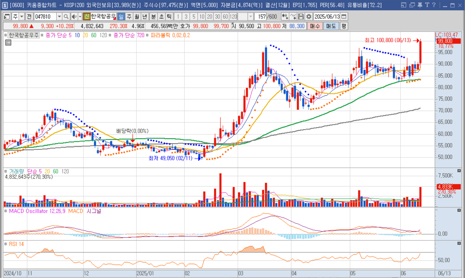Edit the date field 2025/06/13
The image size is (465, 278).
pyautogui.click(x=327, y=17)
